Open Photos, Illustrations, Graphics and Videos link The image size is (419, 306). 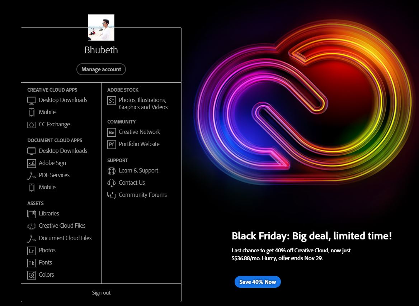pos(143,103)
